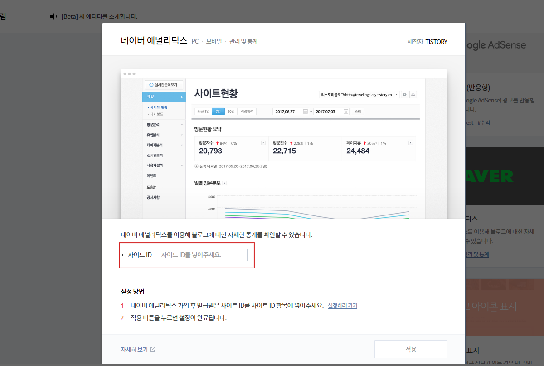Screen dimensions: 544x366
Task: Open the external-link icon beside 자세히 보기
Action: [x=153, y=350]
